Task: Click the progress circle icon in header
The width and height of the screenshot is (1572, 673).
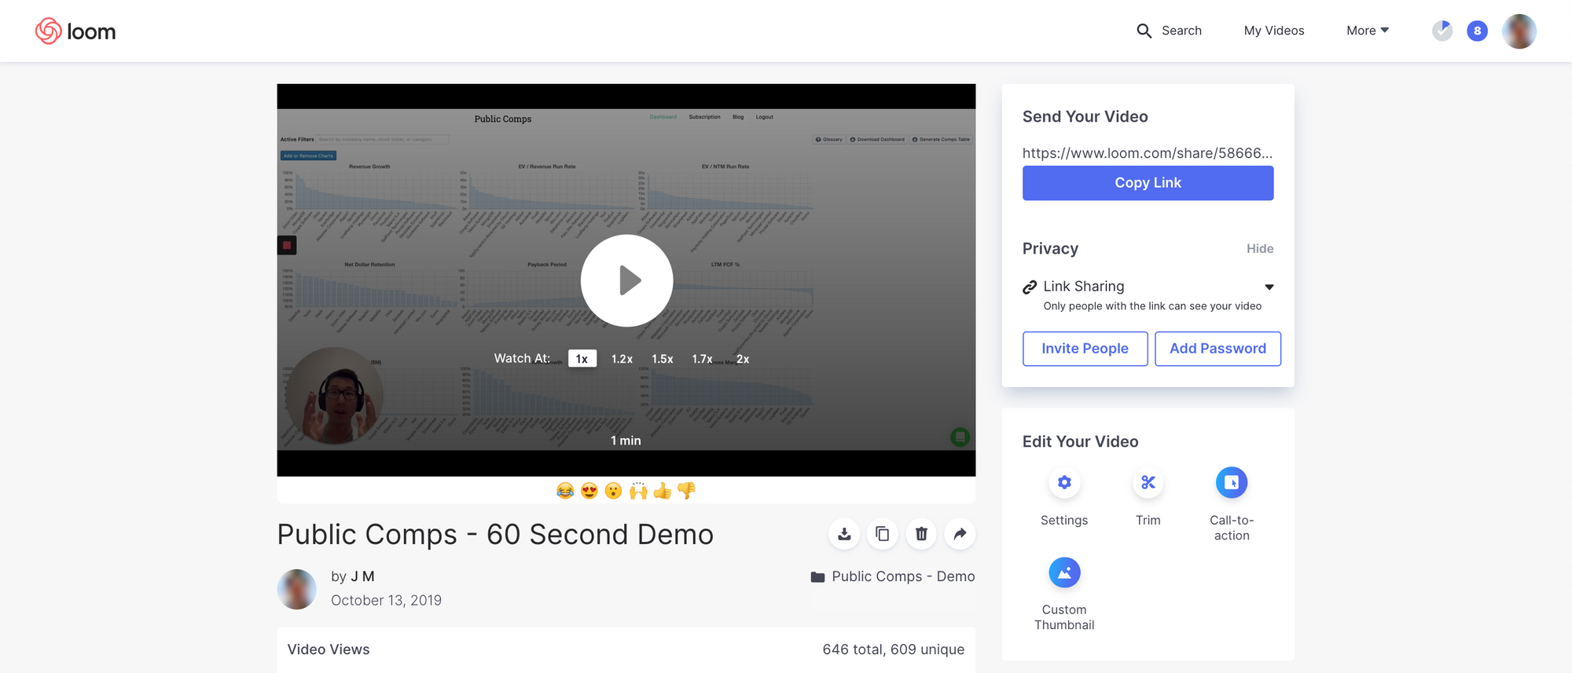Action: [1442, 31]
